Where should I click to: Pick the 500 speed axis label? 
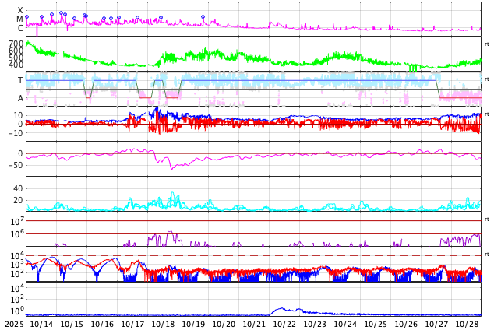[x=16, y=58]
